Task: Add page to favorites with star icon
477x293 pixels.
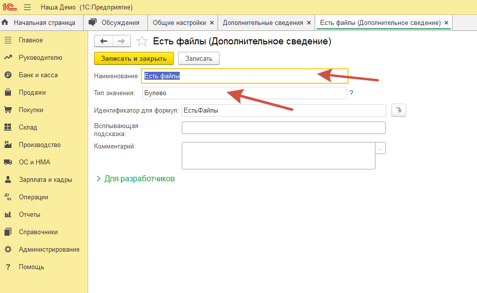Action: (x=142, y=41)
